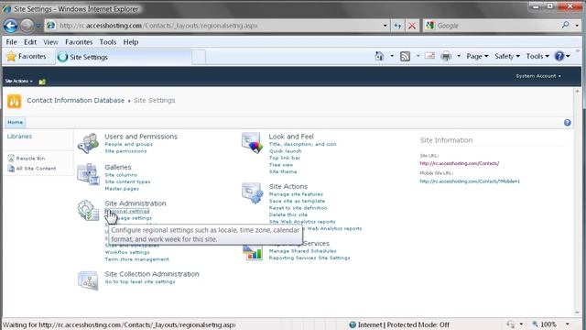Open the Manage site features link
This screenshot has width=586, height=330.
tap(296, 194)
